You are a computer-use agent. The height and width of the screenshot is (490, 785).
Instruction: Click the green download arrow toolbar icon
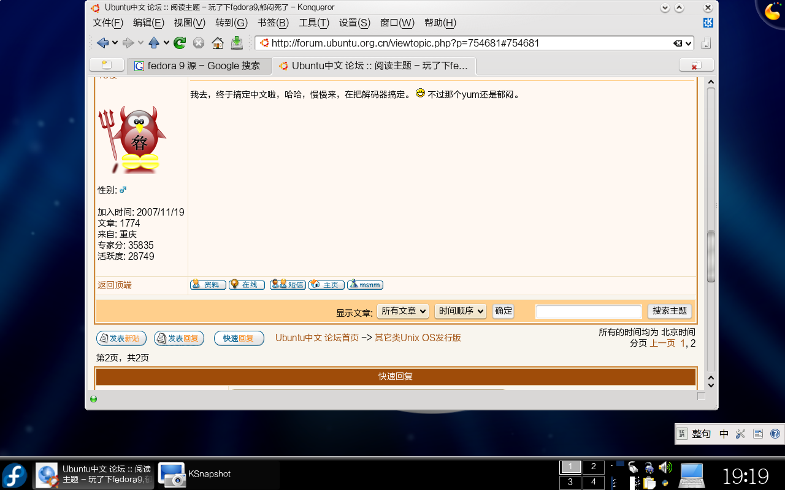[237, 43]
